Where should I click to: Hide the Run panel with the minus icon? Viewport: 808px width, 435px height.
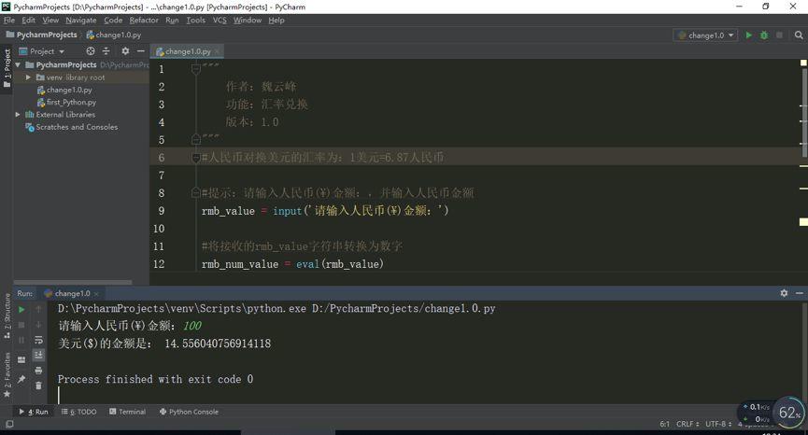[800, 293]
